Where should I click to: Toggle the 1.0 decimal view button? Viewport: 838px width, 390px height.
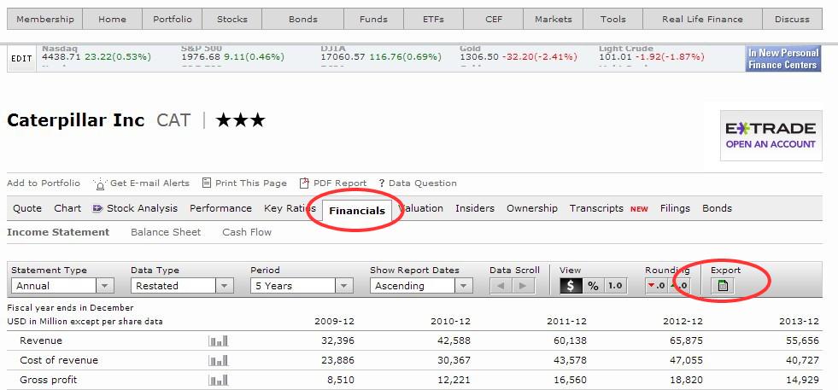click(x=615, y=286)
